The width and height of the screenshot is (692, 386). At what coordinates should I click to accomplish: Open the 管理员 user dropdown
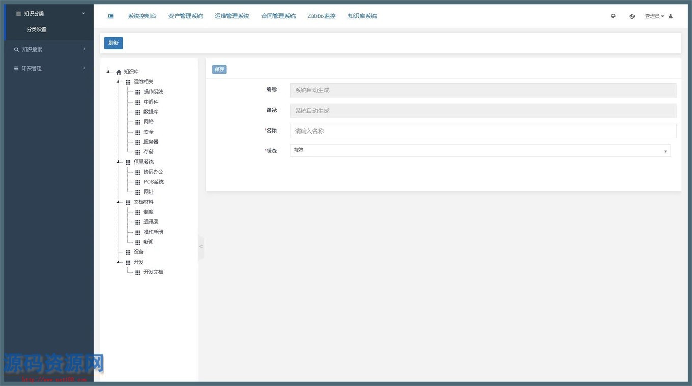tap(654, 16)
